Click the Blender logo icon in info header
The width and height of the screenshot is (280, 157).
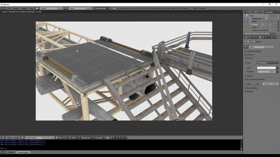coord(114,8)
